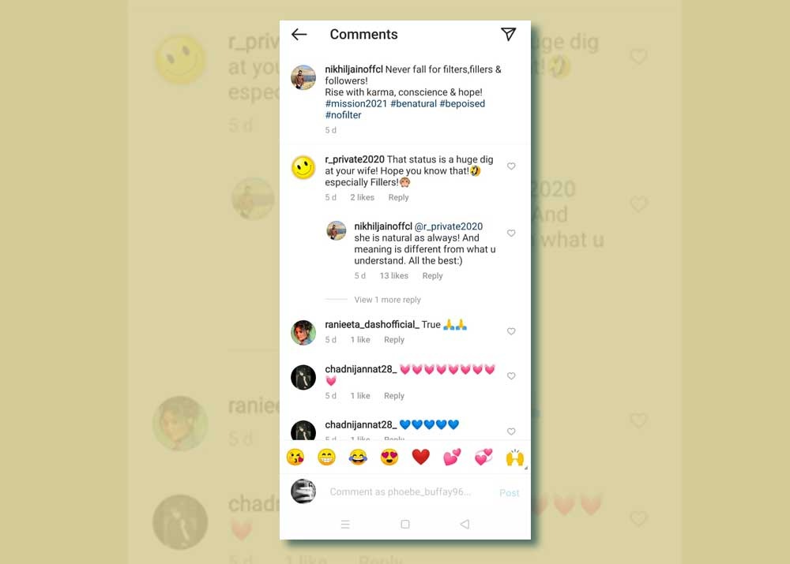Screen dimensions: 790x564
Task: Like ranieeta_dashofficial_'s comment with the heart
Action: pos(511,331)
